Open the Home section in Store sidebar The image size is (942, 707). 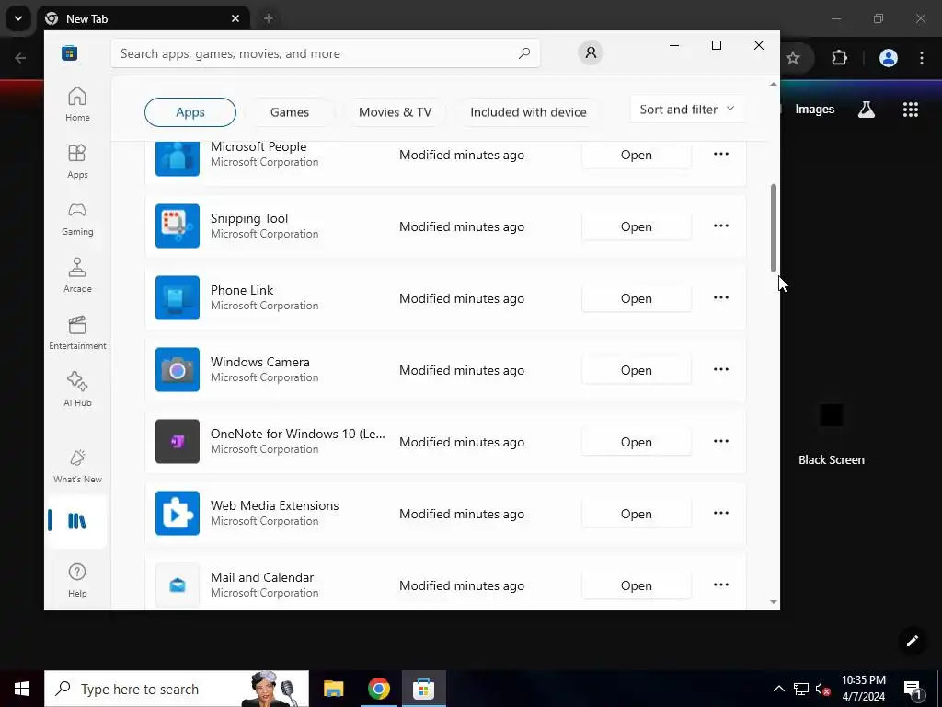point(77,104)
